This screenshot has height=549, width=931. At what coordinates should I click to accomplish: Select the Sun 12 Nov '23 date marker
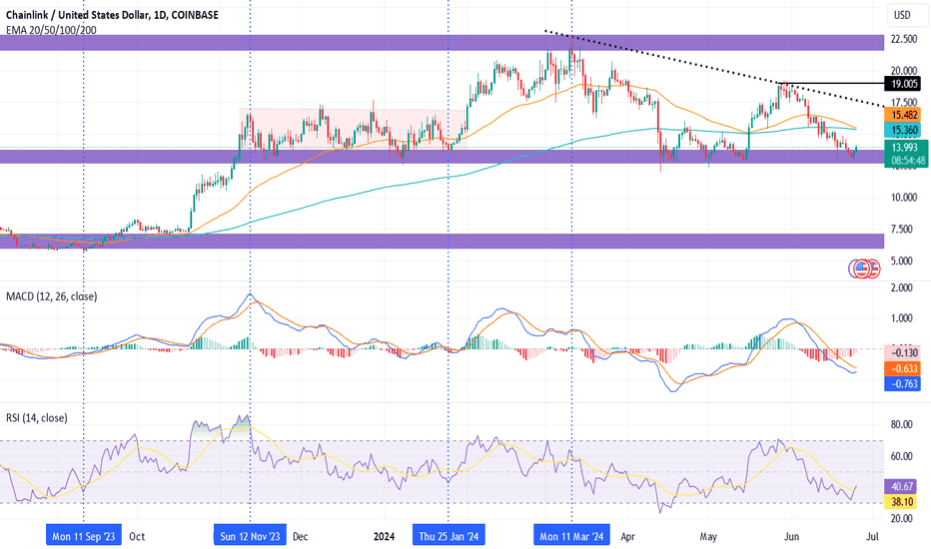(x=250, y=536)
